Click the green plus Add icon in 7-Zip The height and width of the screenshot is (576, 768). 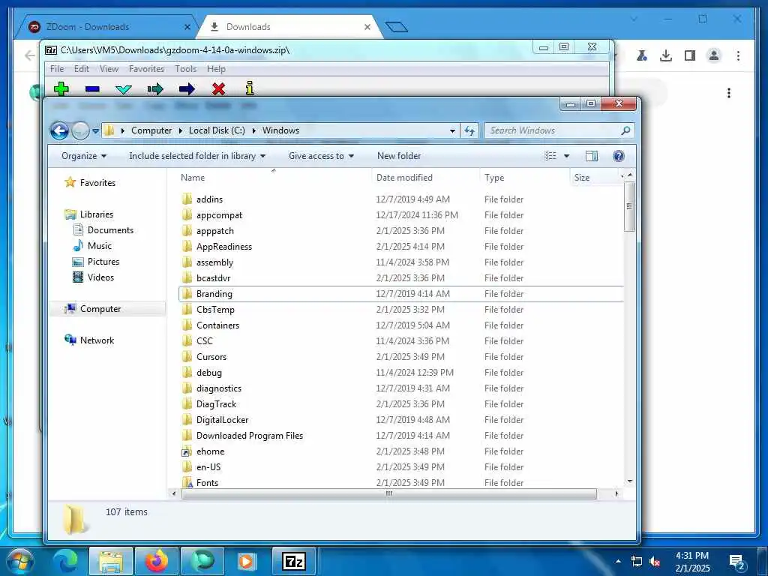click(x=61, y=88)
